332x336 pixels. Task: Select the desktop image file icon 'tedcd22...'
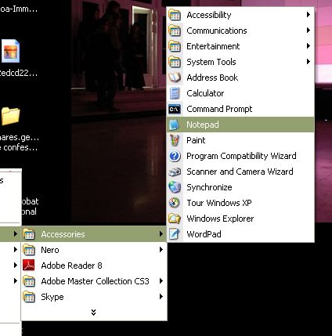(x=11, y=51)
